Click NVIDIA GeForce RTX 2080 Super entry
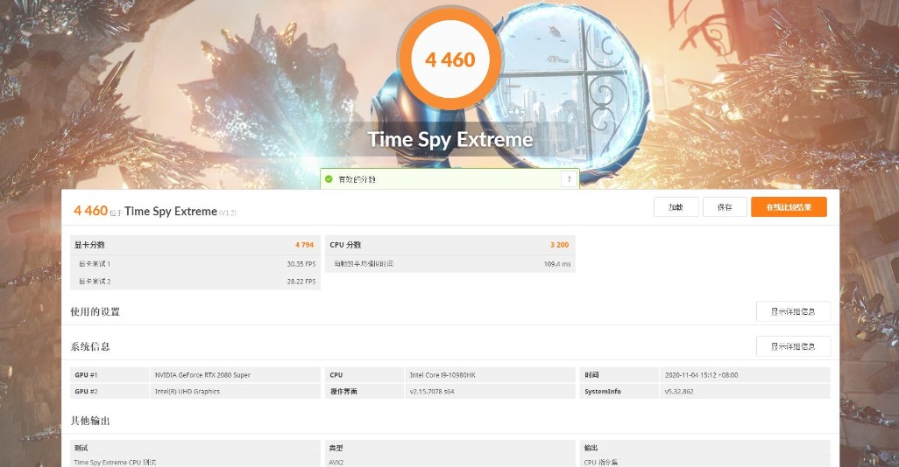Screen dimensions: 899x467 coord(202,375)
